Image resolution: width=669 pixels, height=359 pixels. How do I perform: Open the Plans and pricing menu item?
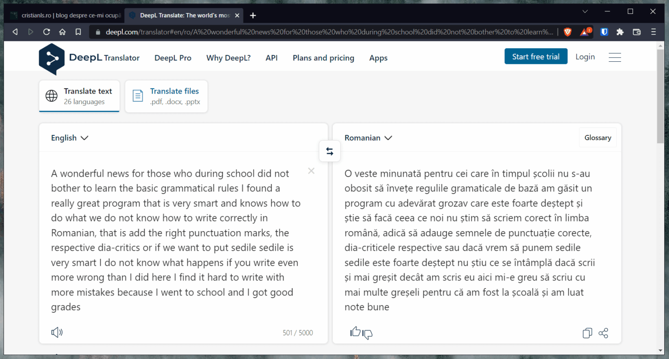click(x=323, y=58)
